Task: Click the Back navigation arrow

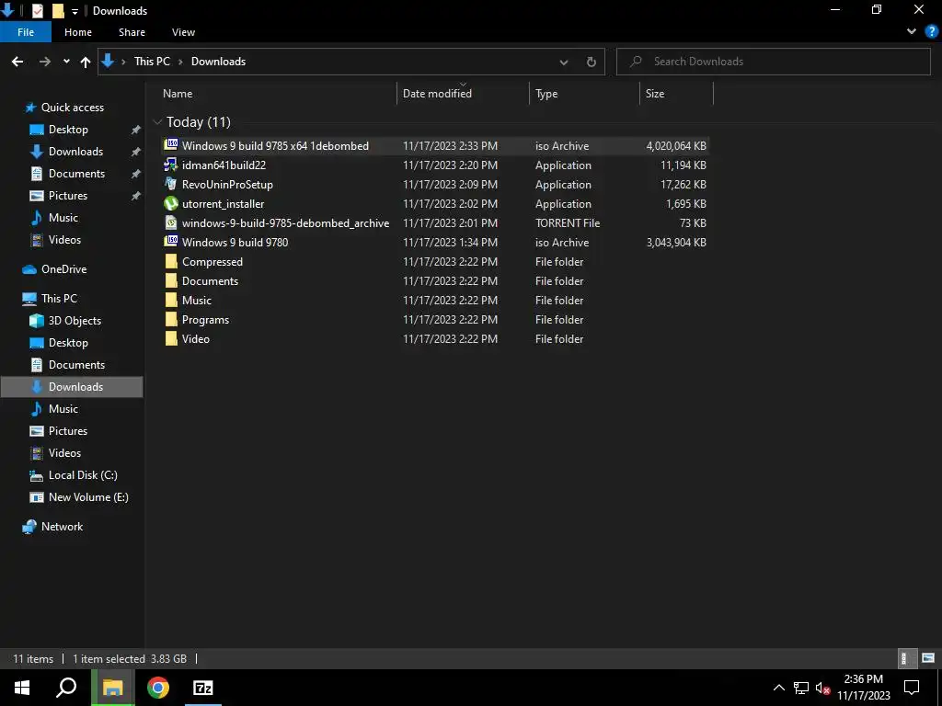Action: point(17,62)
